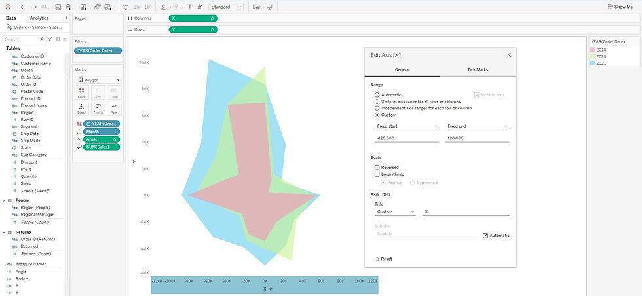Click the filter funnel icon beside Search
Screen dimensions: 642x296
coord(50,39)
